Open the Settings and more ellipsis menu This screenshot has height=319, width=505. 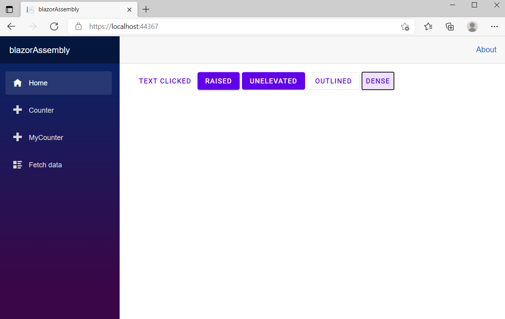pyautogui.click(x=494, y=27)
